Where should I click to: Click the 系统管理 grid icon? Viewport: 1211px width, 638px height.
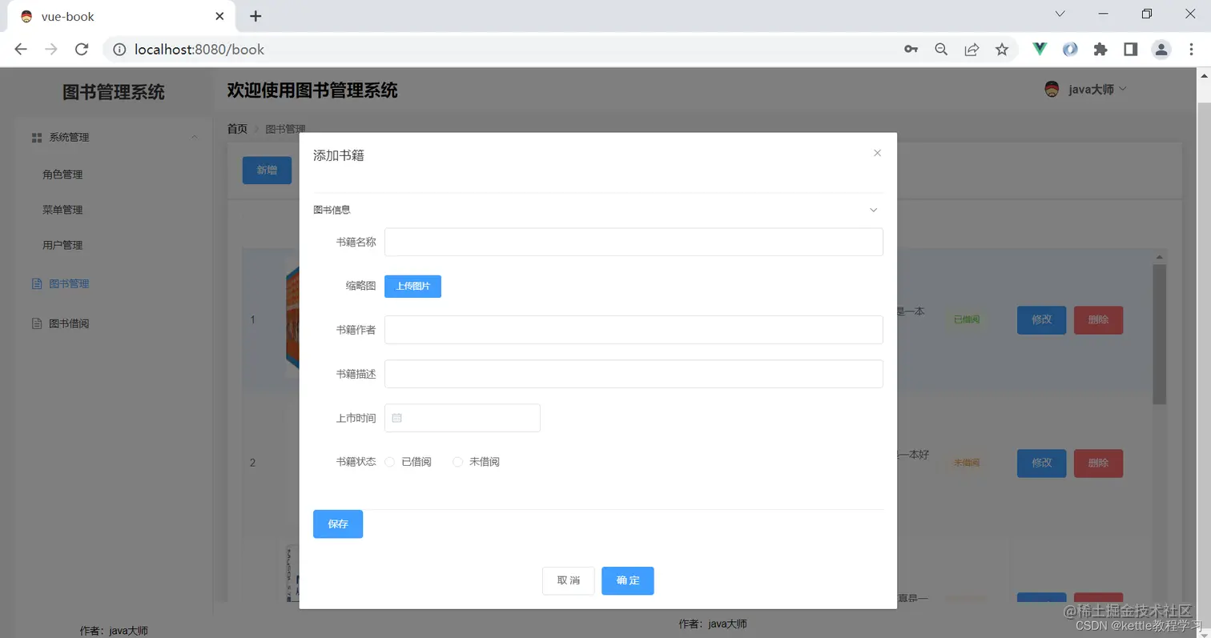(36, 137)
